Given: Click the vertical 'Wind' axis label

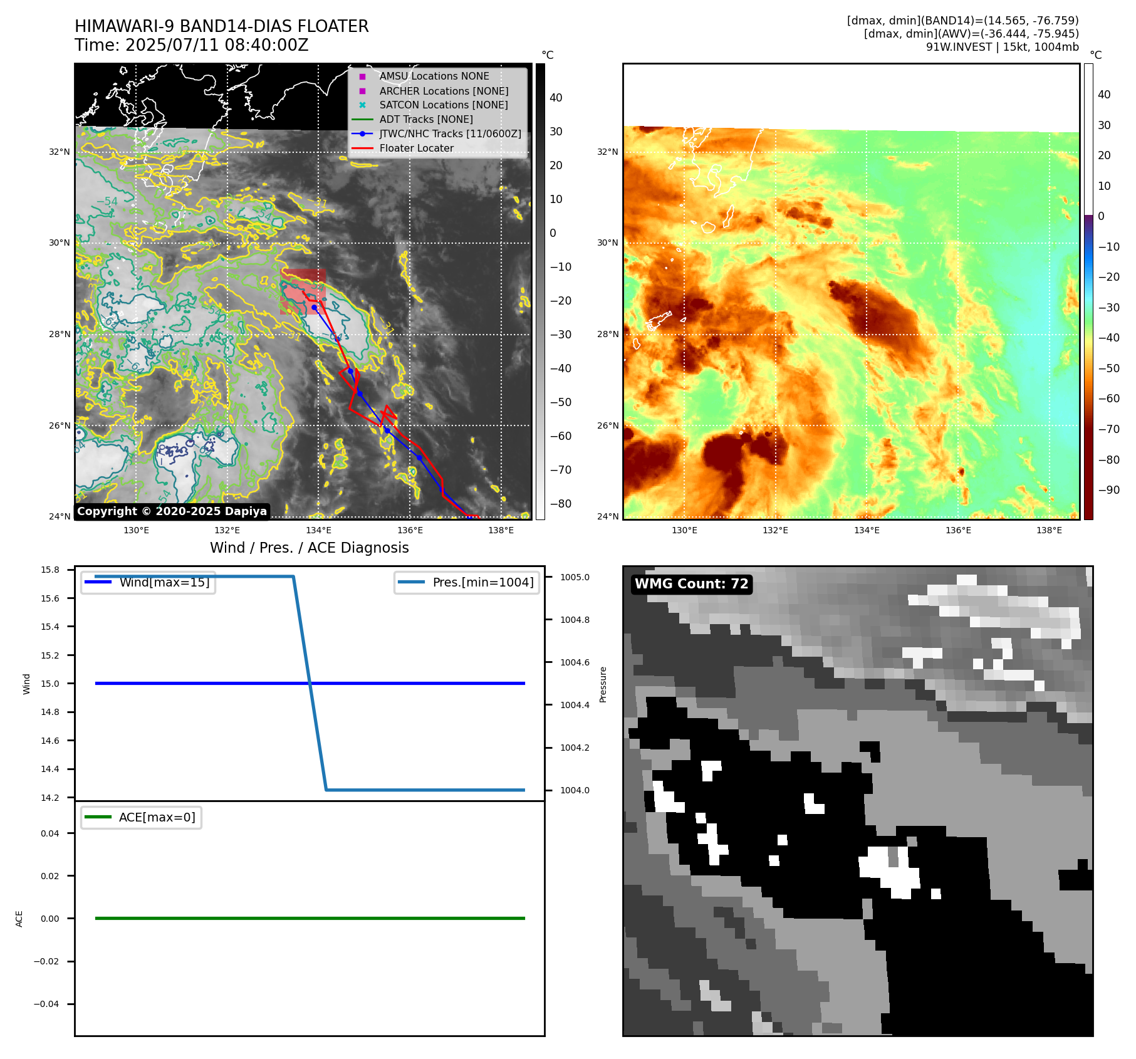Looking at the screenshot, I should pyautogui.click(x=26, y=684).
